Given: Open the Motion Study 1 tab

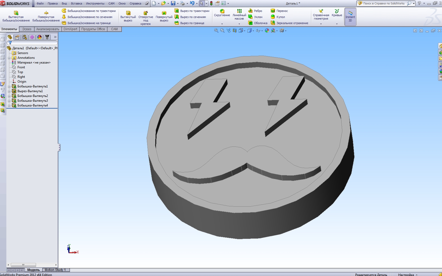Looking at the screenshot, I should coord(55,270).
